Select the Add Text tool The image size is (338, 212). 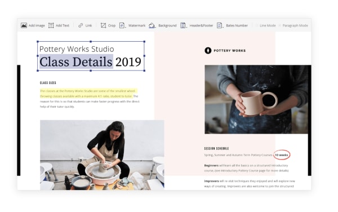59,25
